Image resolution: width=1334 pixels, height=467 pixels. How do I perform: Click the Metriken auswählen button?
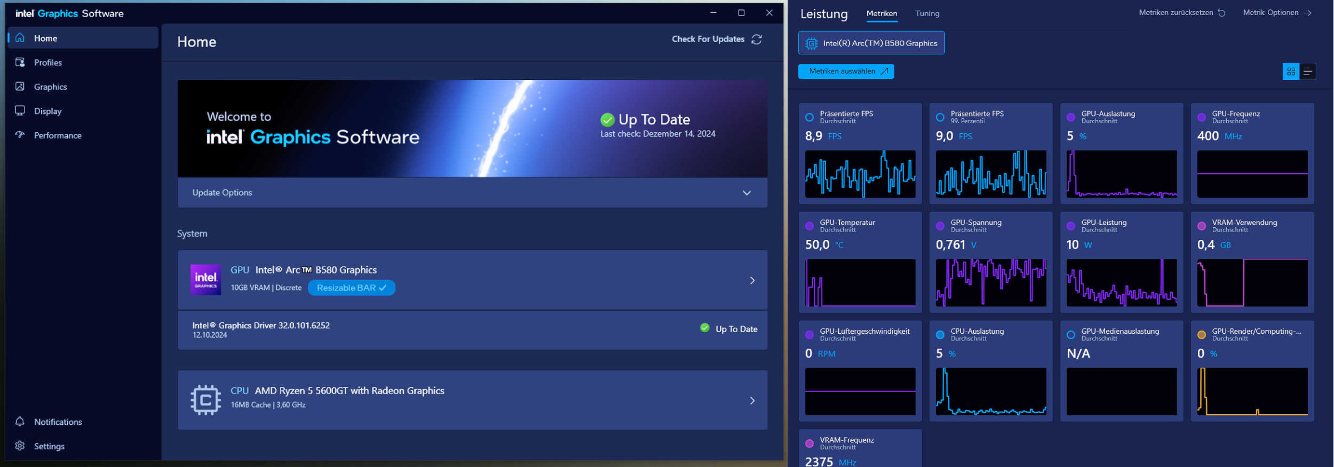click(846, 71)
